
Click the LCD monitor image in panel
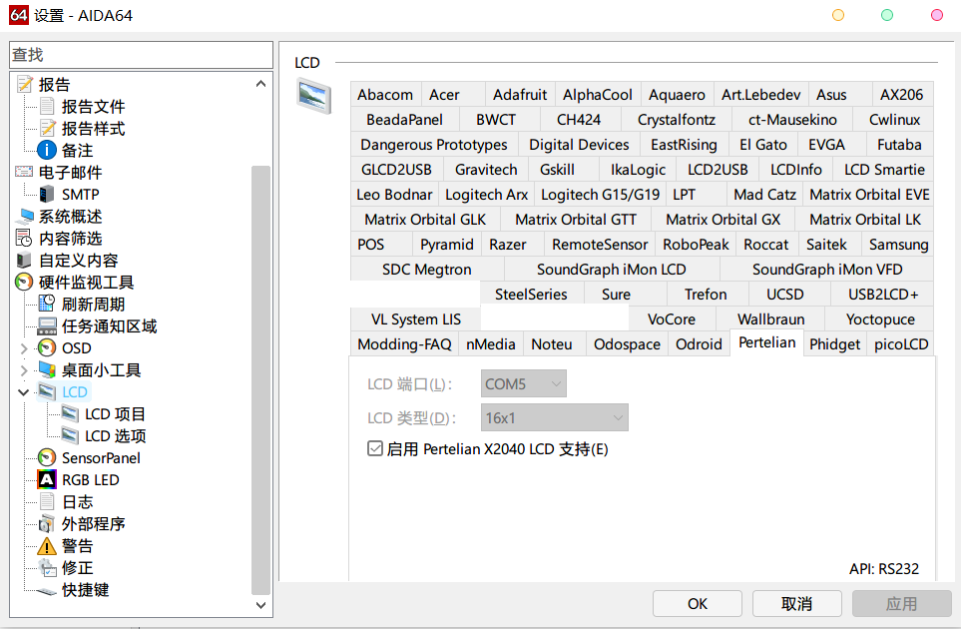tap(313, 96)
